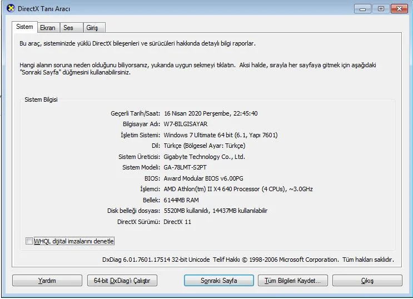Viewport: 413px width, 299px height.
Task: Click the 'Sistem Bilgisi' group label
Action: point(41,99)
